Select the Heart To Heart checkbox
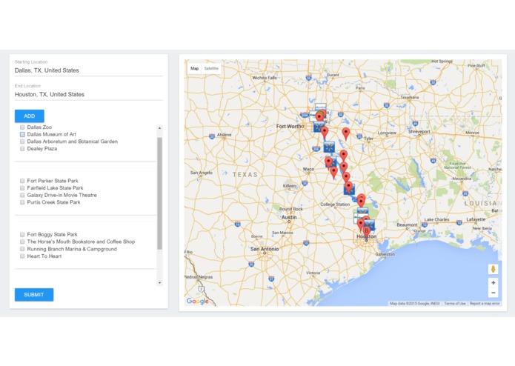This screenshot has height=366, width=515. 22,256
